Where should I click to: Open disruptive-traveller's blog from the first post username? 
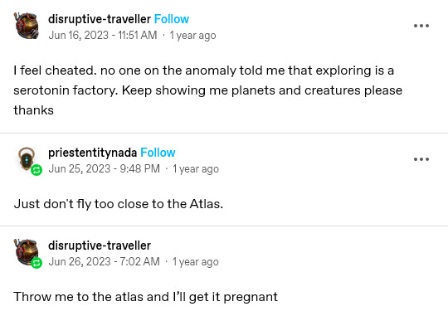(x=100, y=19)
